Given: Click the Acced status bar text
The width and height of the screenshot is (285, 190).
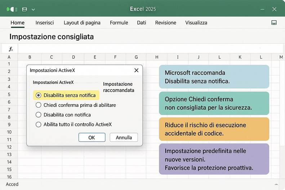Looking at the screenshot, I should click(12, 184).
